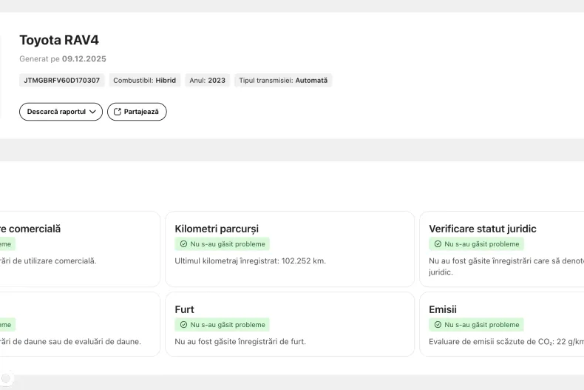Select the Combustibil: Hibrid tag
584x390 pixels.
(144, 80)
